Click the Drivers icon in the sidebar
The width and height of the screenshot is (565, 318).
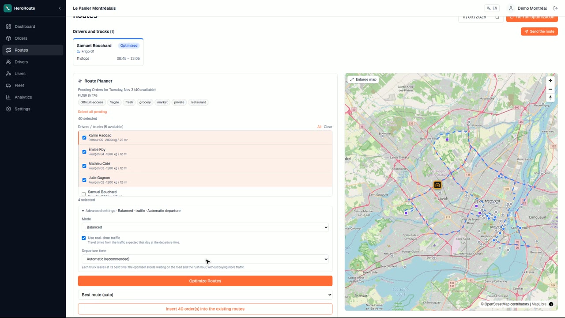pyautogui.click(x=8, y=62)
